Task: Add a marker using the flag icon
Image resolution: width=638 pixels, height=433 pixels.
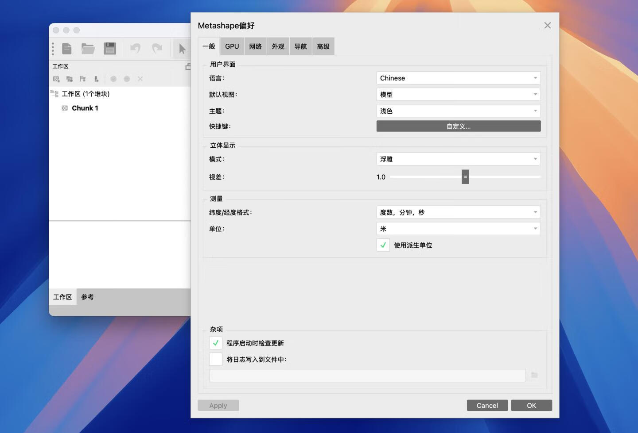Action: pos(83,79)
